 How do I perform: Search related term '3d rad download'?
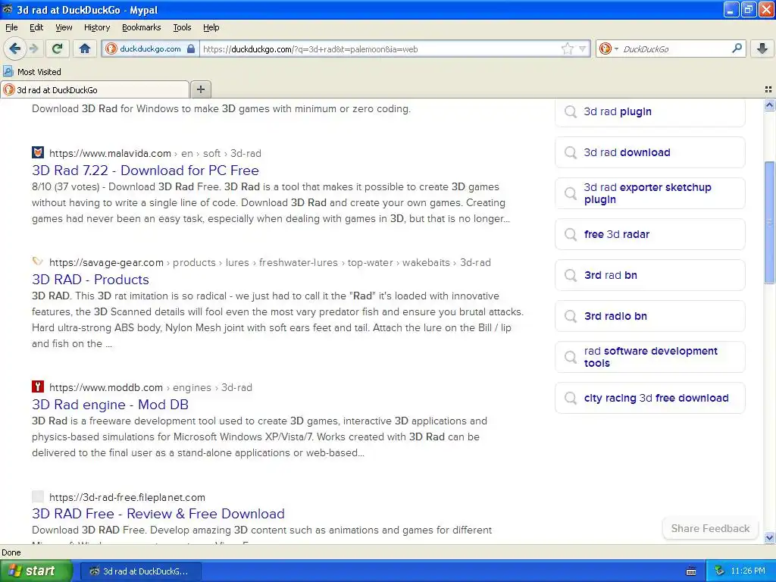649,152
